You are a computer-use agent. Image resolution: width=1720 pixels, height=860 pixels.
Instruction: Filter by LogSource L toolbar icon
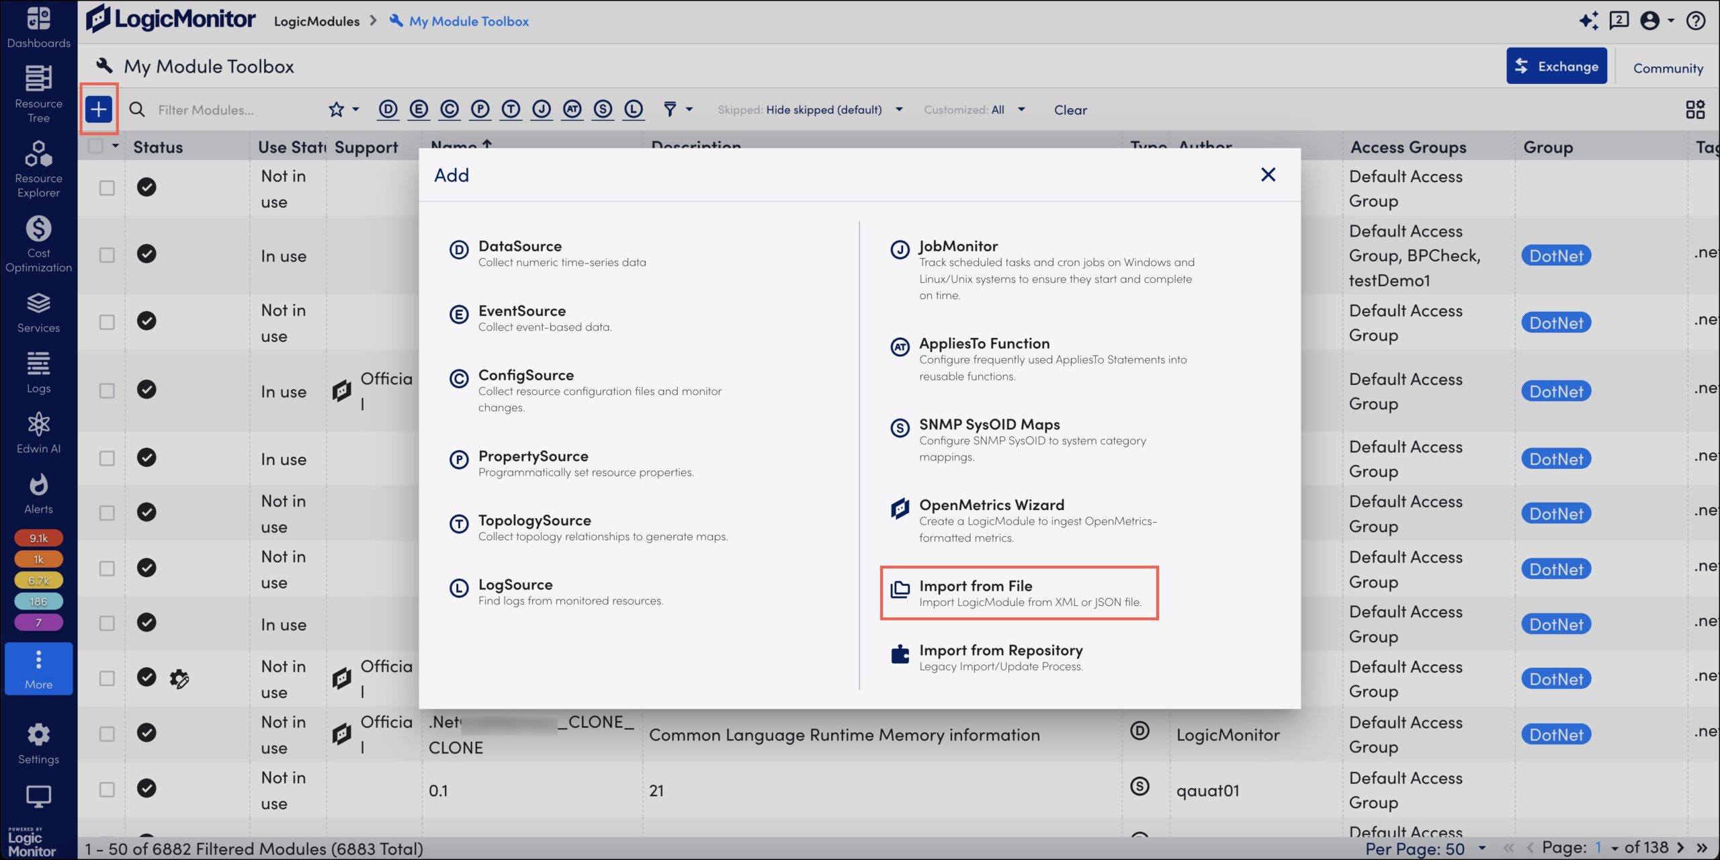pyautogui.click(x=634, y=109)
